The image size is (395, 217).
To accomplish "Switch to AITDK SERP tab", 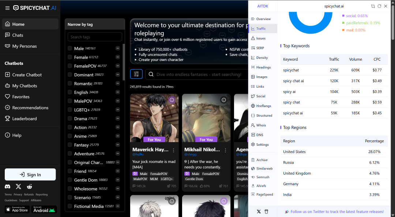I will pyautogui.click(x=263, y=48).
